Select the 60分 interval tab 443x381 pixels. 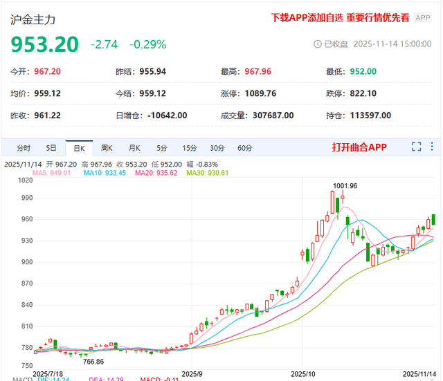click(x=244, y=147)
